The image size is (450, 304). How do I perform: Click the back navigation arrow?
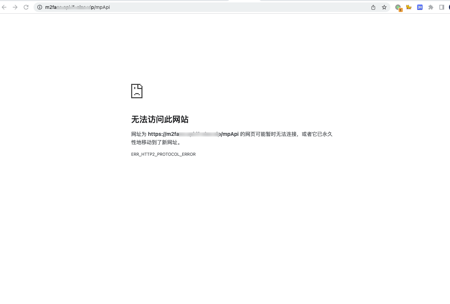4,7
